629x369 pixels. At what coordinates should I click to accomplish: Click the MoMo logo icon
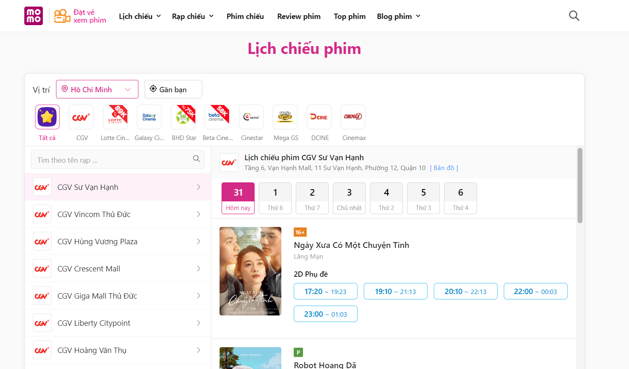tap(33, 16)
